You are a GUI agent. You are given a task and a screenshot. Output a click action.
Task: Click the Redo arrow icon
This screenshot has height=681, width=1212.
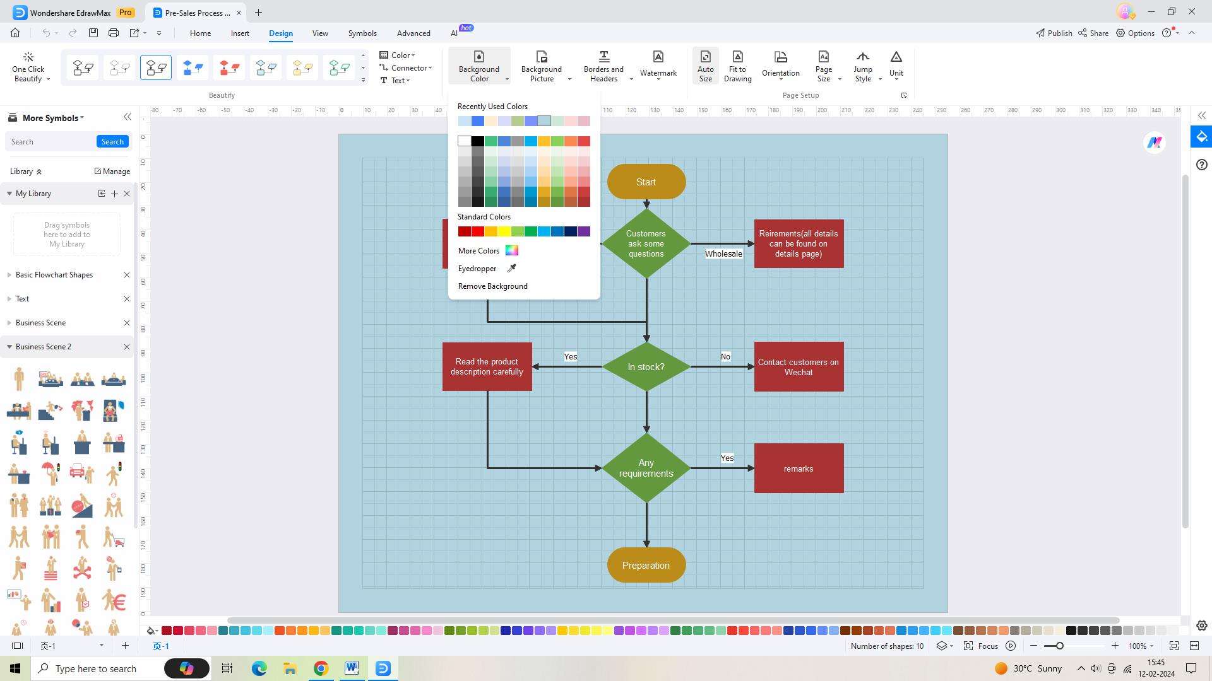[73, 33]
